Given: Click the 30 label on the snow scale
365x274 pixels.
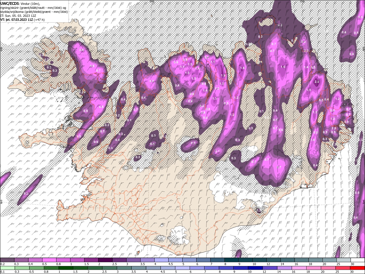Looking at the screenshot, I should 352,264.
